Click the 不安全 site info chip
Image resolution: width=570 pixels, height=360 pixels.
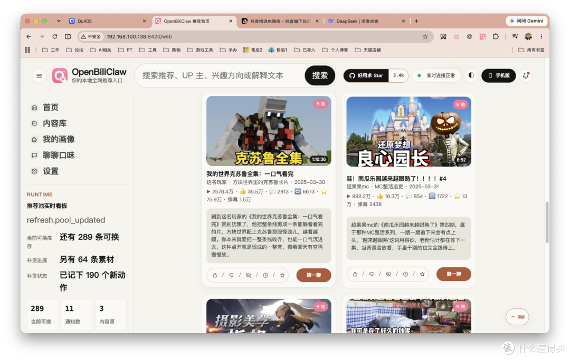[91, 36]
